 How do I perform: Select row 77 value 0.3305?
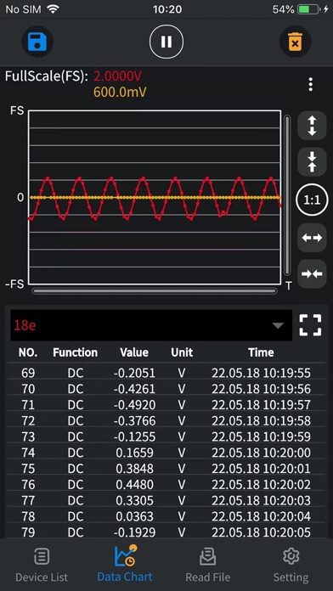point(134,500)
